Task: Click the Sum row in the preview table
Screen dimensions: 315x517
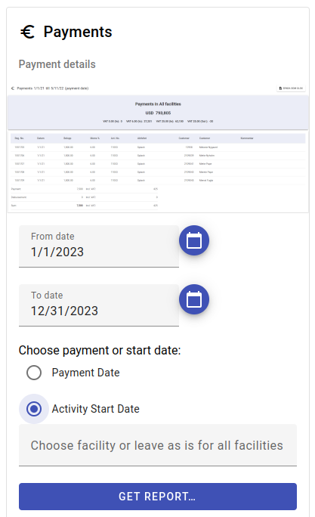Action: (85, 206)
